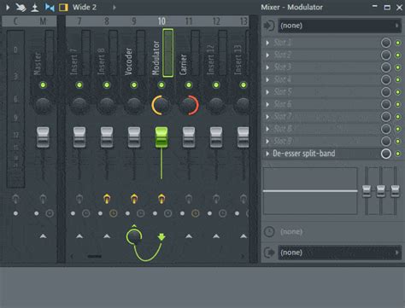Viewport: 405px width, 308px height.
Task: Click Slot 8 effect slot
Action: 320,129
